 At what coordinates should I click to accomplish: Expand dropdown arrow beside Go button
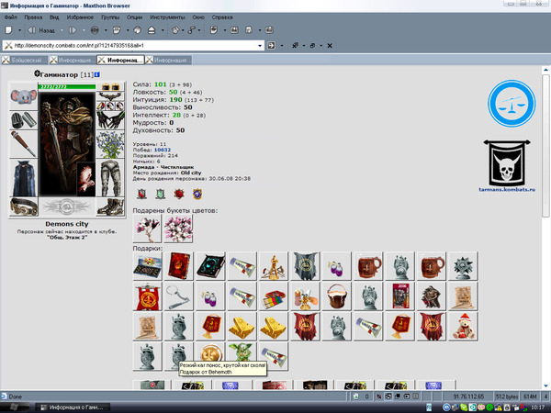tap(282, 46)
